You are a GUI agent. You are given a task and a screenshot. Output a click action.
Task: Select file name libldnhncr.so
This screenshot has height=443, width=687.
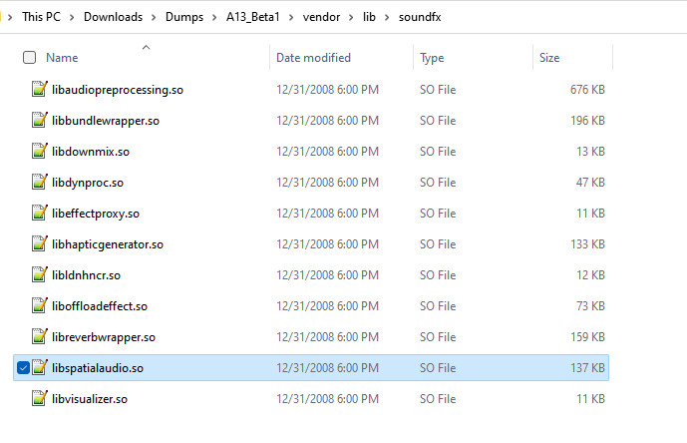[x=86, y=275]
